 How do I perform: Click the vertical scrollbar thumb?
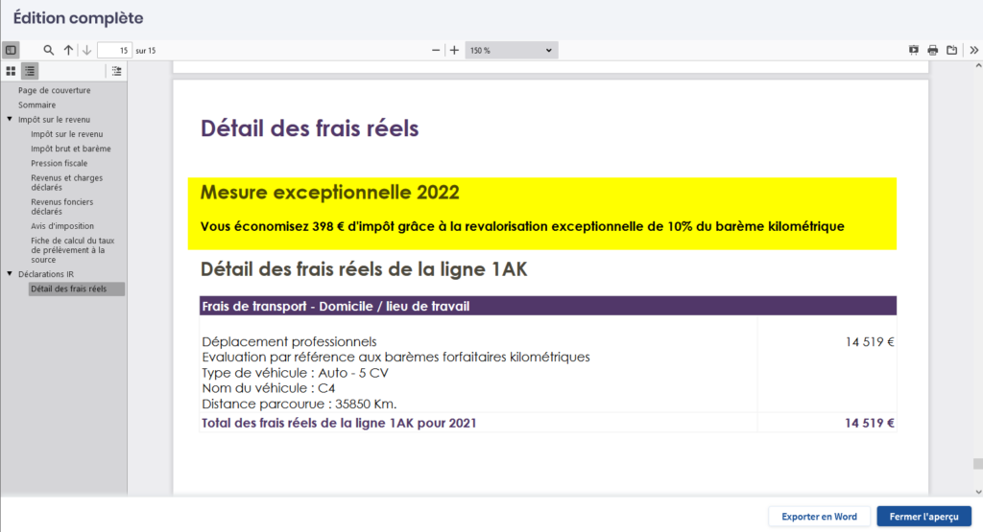point(977,464)
